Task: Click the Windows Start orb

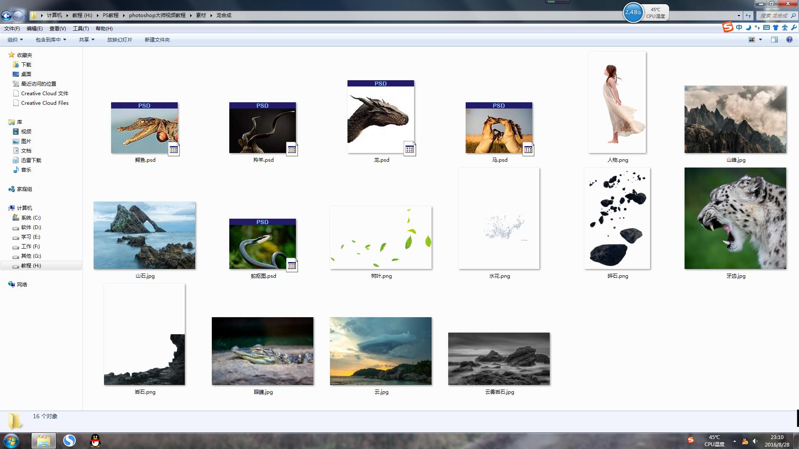Action: 11,441
